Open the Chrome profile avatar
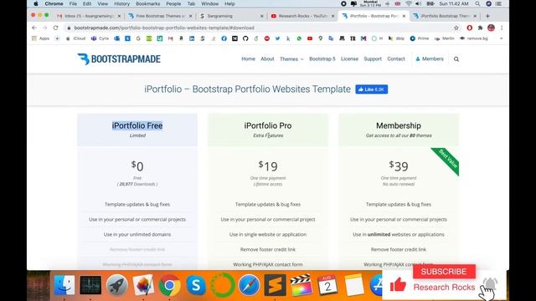Viewport: 536px width, 301px height. 492,28
